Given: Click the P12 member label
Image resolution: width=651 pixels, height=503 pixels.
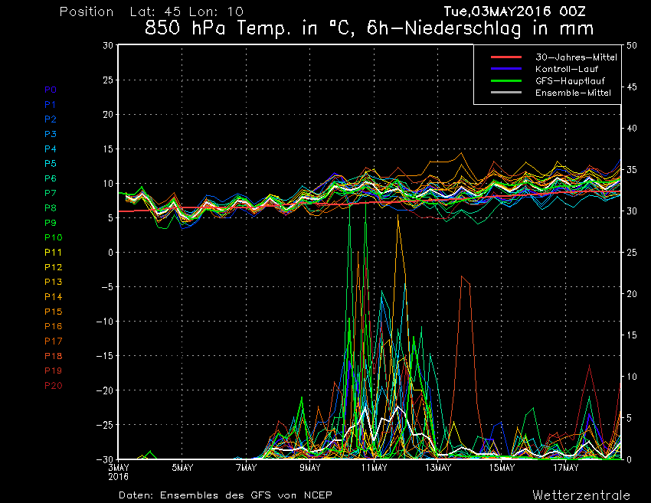Looking at the screenshot, I should 54,267.
